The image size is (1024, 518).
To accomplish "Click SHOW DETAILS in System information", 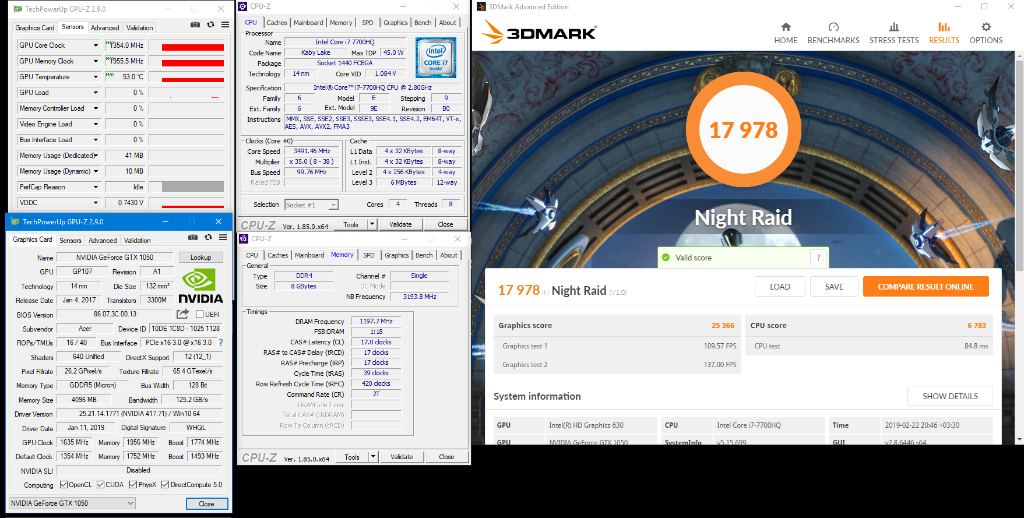I will point(950,396).
